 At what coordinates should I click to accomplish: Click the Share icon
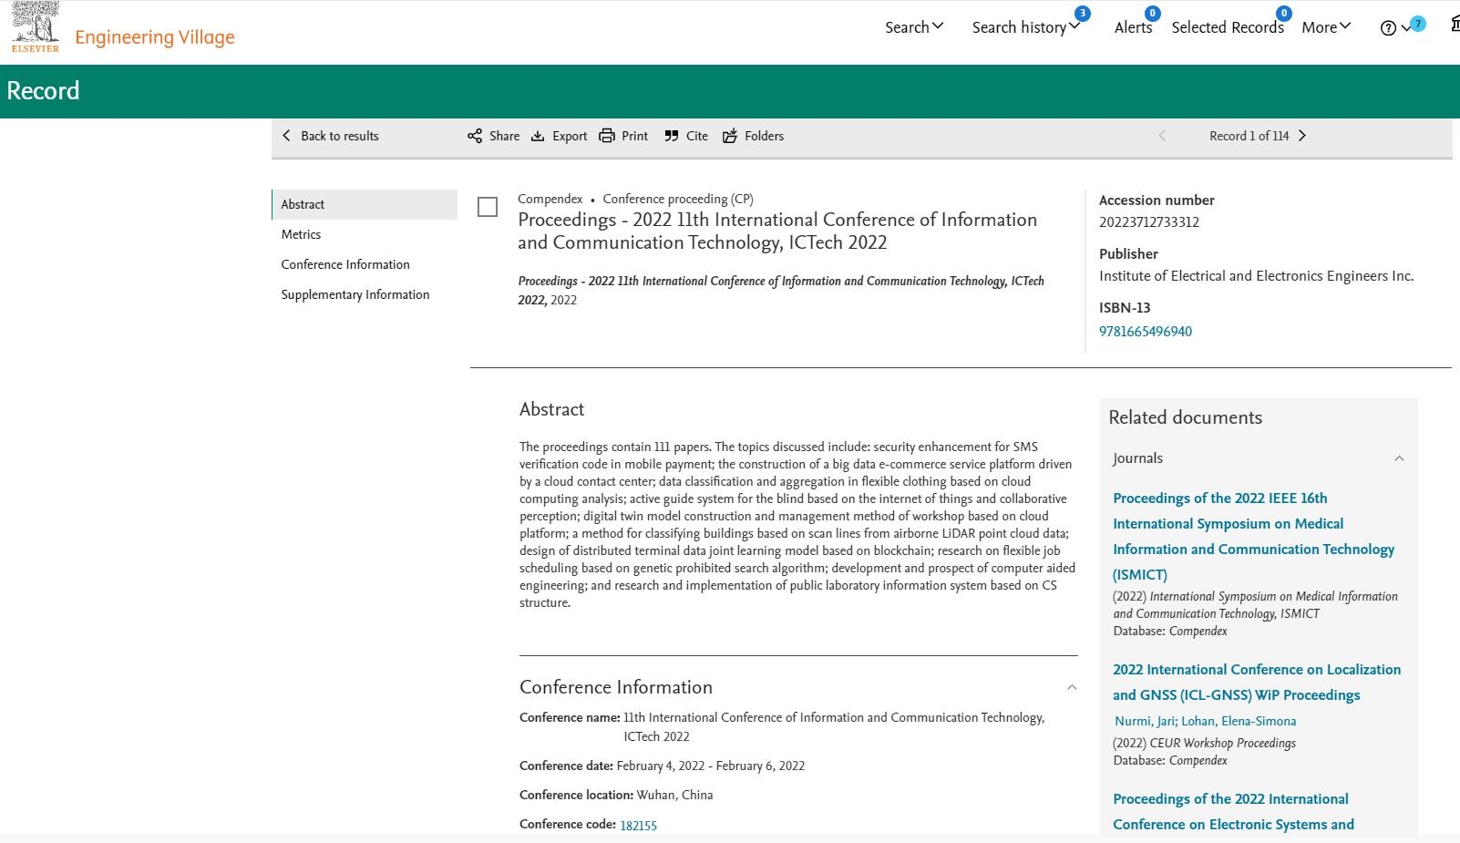click(475, 136)
